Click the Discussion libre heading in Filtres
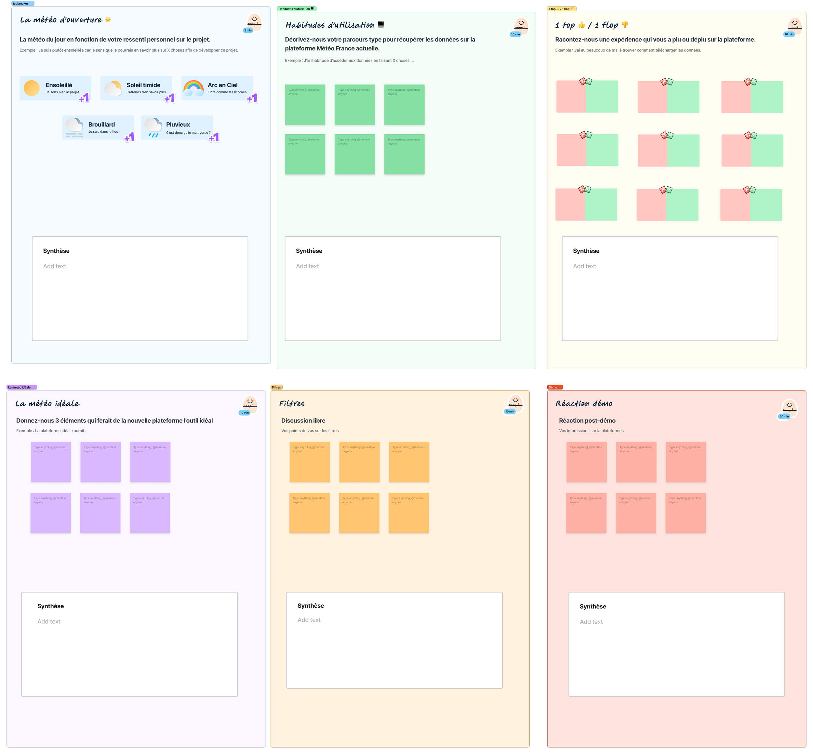 (303, 421)
